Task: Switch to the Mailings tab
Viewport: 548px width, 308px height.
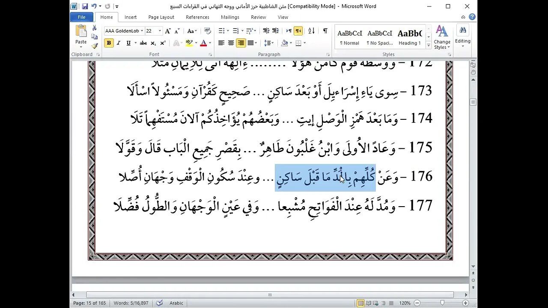Action: [x=230, y=17]
